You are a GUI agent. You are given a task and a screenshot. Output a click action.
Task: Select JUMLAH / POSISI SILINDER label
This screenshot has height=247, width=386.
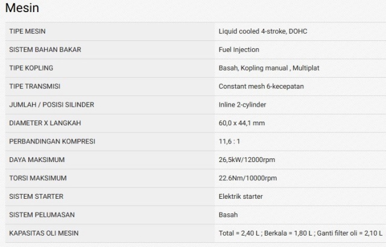coord(52,105)
